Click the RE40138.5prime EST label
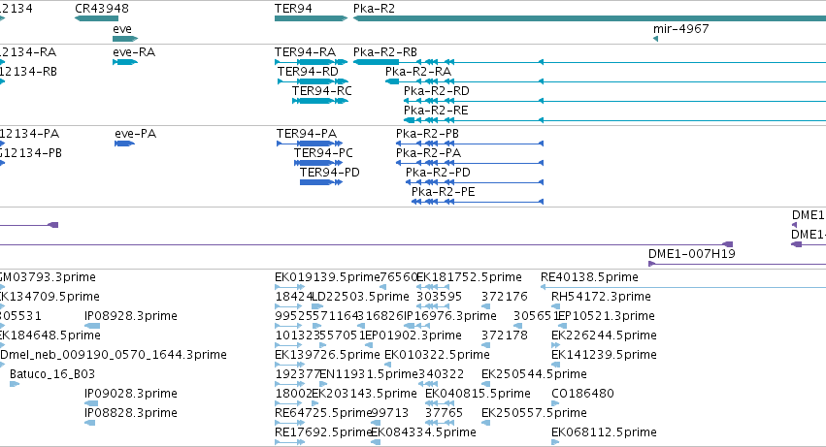This screenshot has width=826, height=447. click(589, 277)
